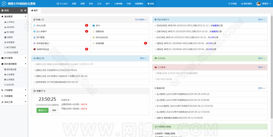Click 更多>> in 今日会议 panel

tap(261, 58)
